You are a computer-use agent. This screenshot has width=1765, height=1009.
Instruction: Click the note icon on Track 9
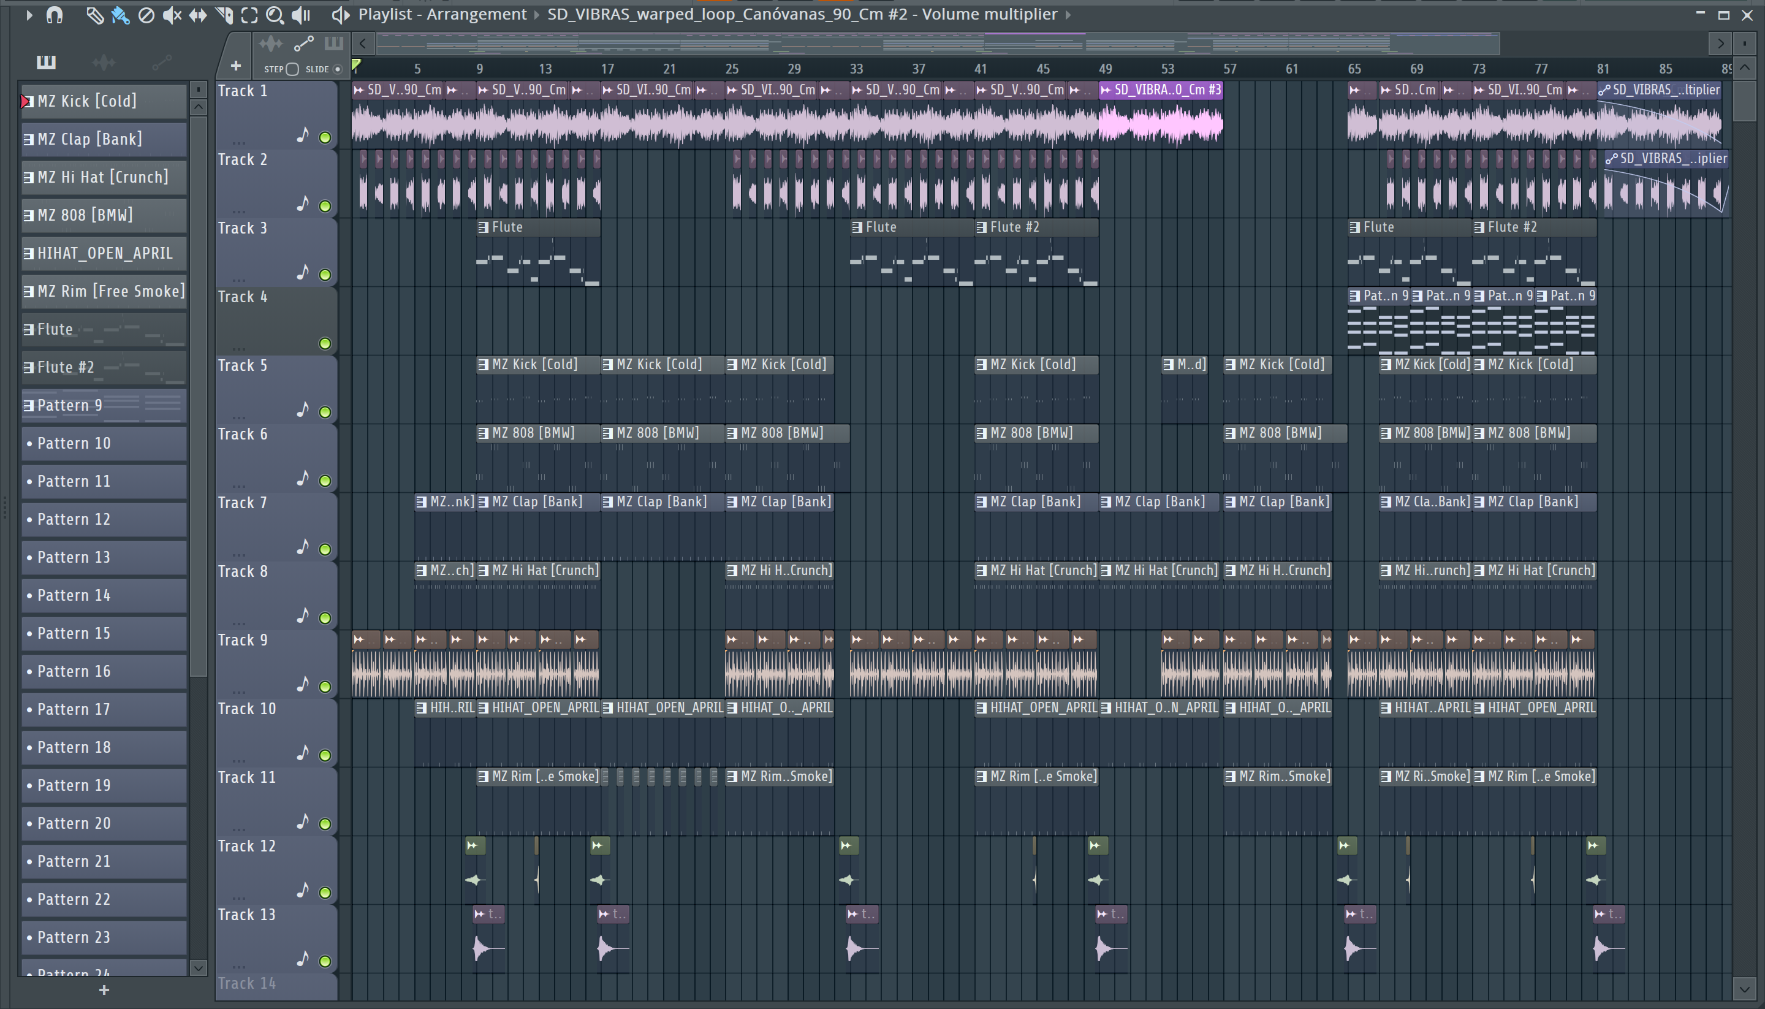[x=303, y=684]
